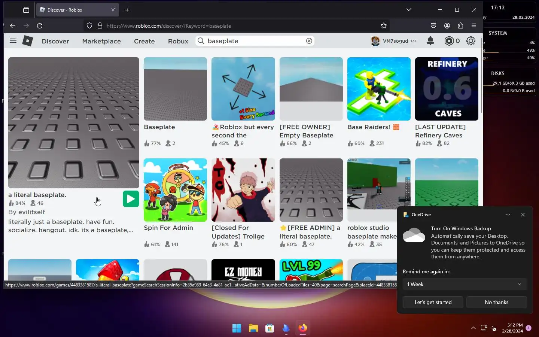
Task: List all tabs with the dropdown arrow
Action: (409, 10)
